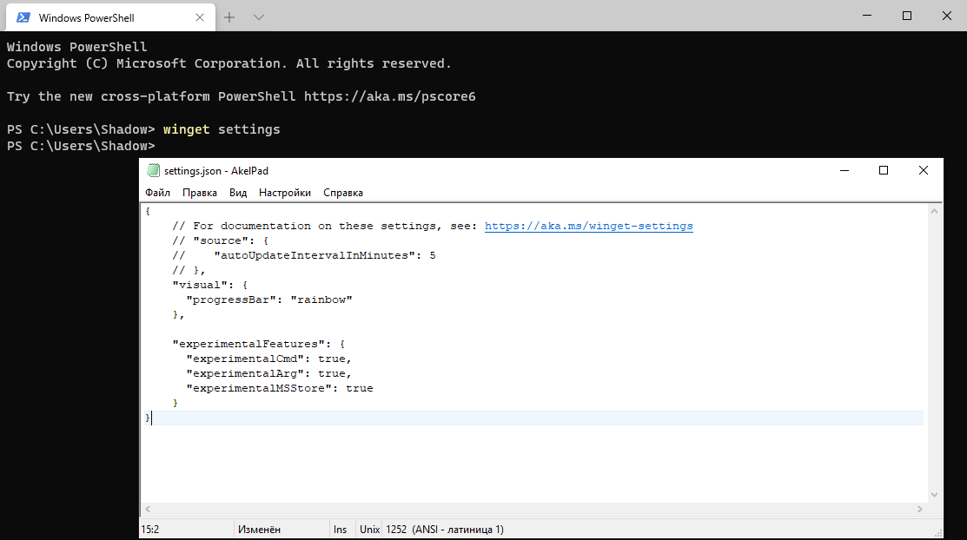
Task: Open a new terminal tab with plus button
Action: (x=229, y=17)
